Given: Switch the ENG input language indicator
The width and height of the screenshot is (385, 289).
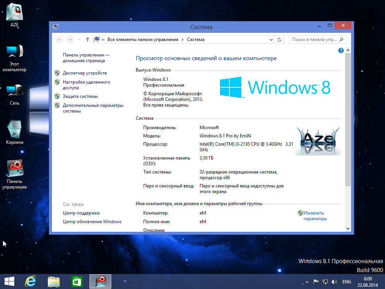Looking at the screenshot, I should coord(347,281).
